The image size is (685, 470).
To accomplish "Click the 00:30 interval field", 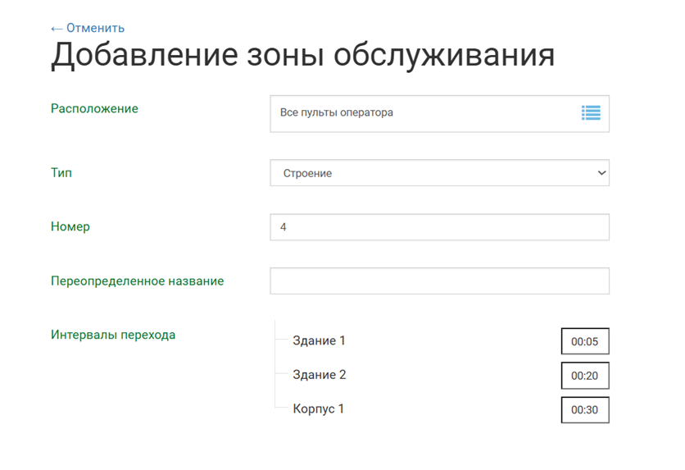I will [x=585, y=410].
